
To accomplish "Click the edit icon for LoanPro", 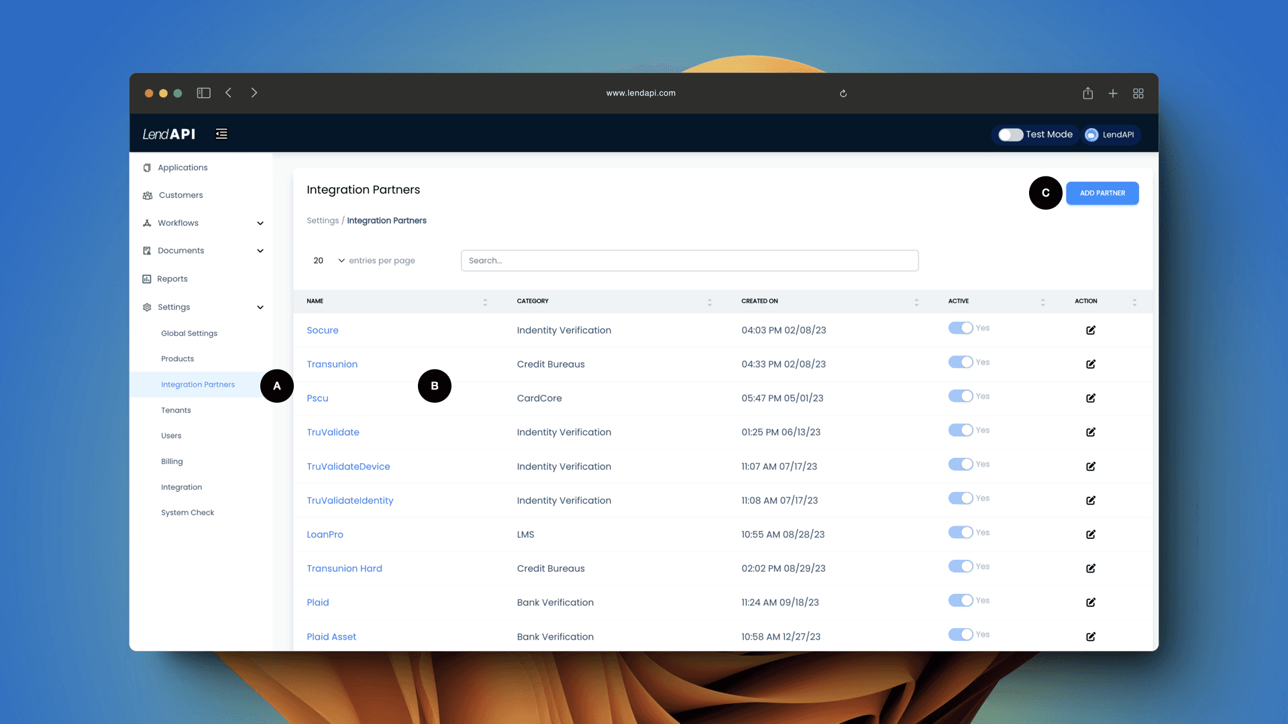I will point(1091,533).
